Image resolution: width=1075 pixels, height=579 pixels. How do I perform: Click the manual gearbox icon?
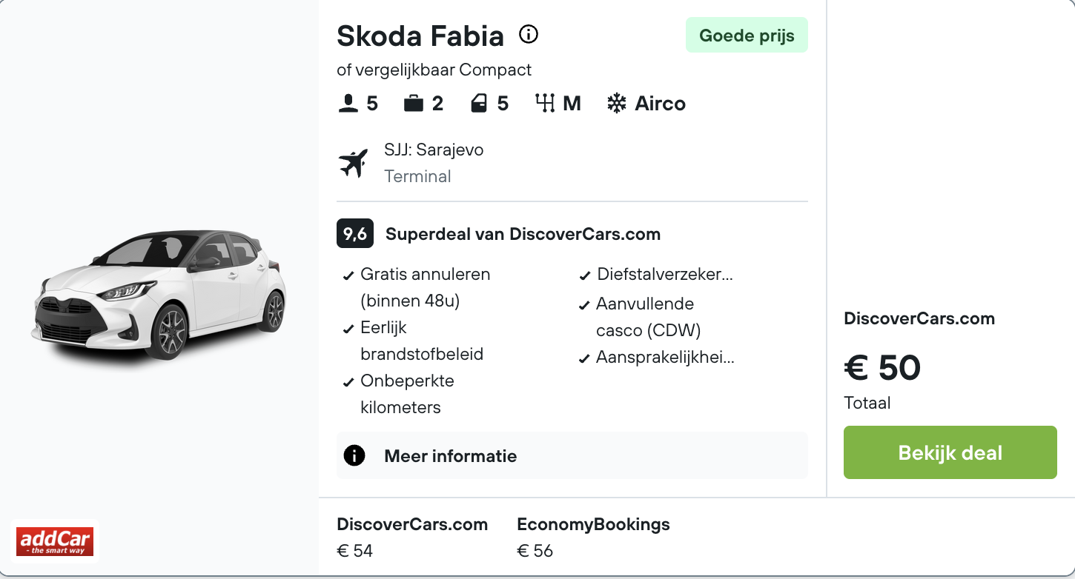[x=545, y=104]
